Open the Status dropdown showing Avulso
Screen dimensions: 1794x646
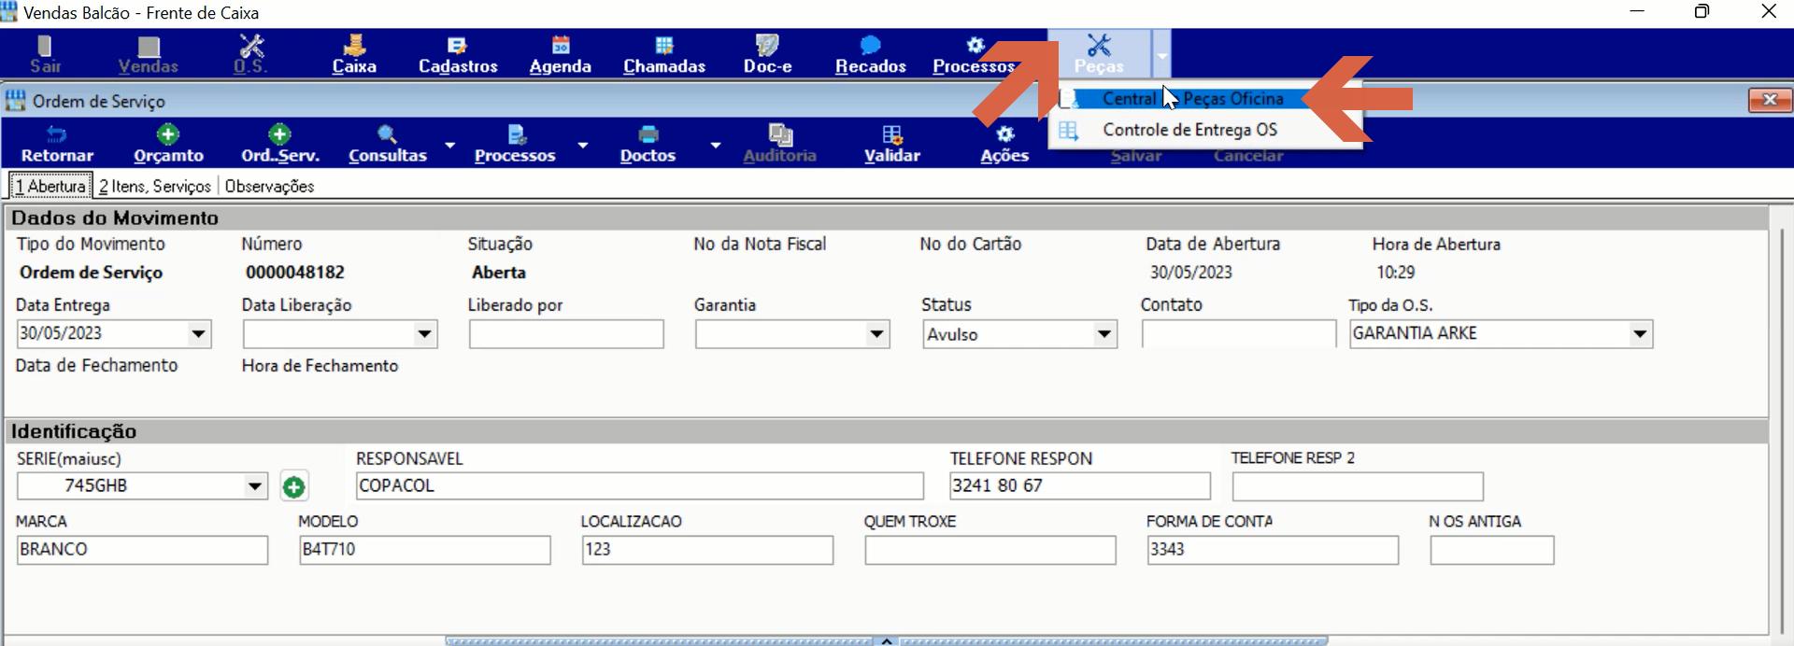tap(1104, 333)
